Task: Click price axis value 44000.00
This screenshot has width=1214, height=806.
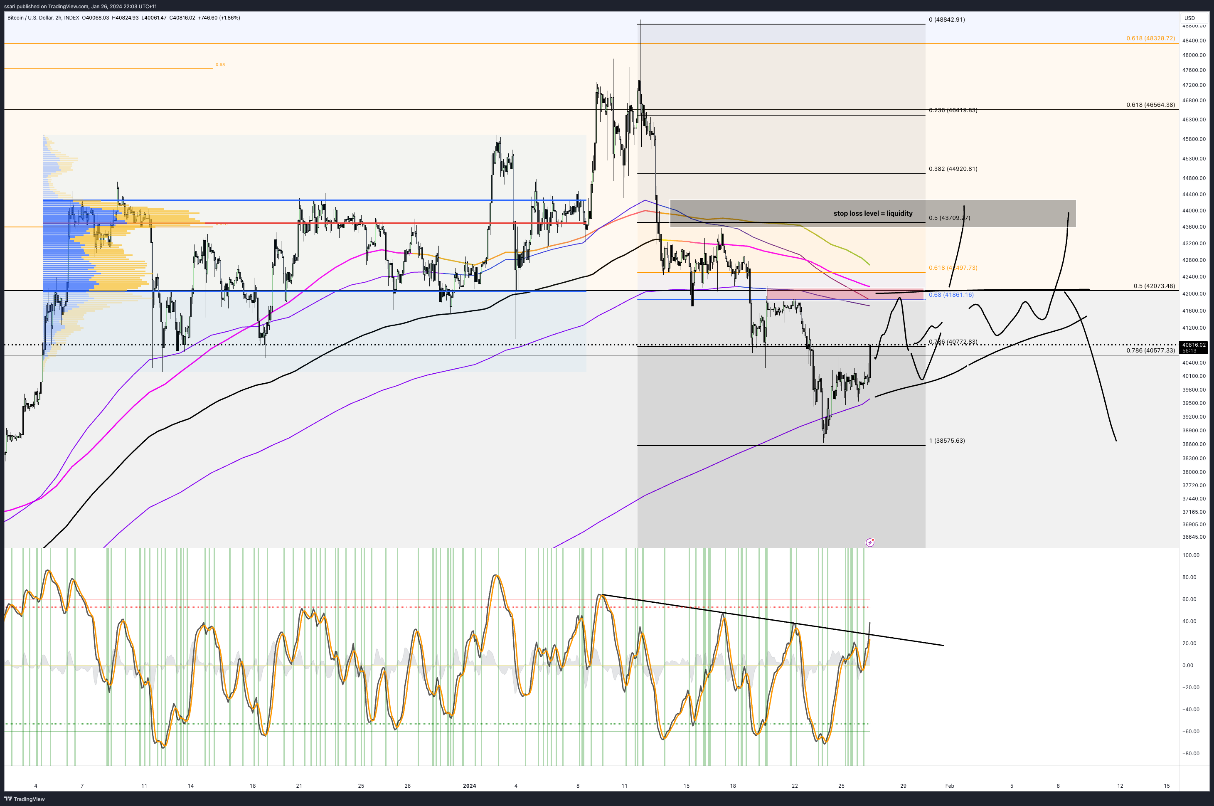Action: coord(1194,210)
